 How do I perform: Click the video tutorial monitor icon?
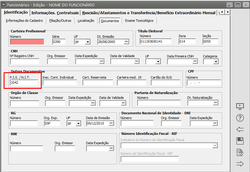point(240,106)
